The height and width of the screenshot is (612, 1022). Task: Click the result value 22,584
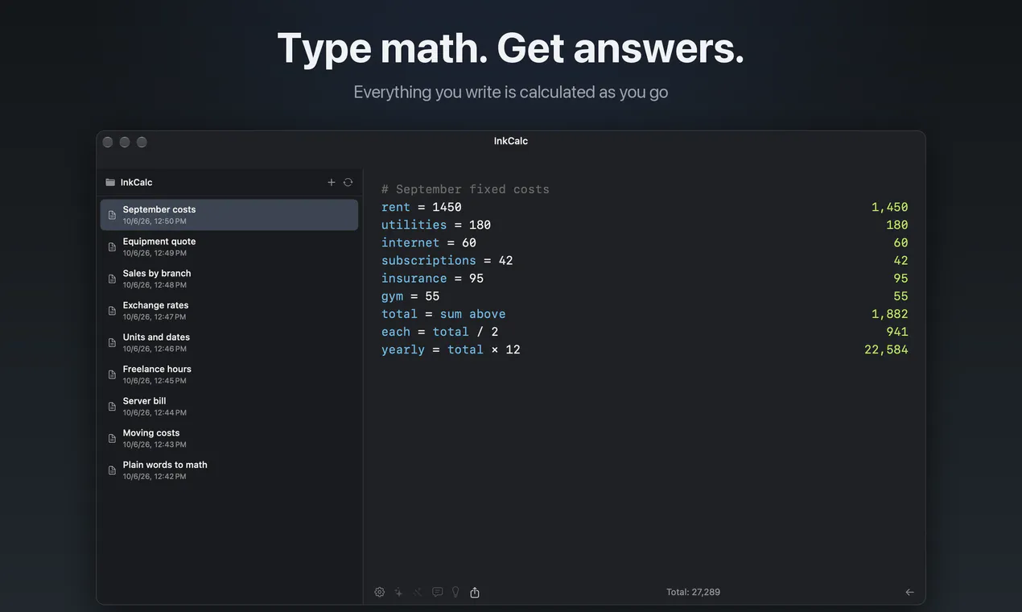pos(886,349)
